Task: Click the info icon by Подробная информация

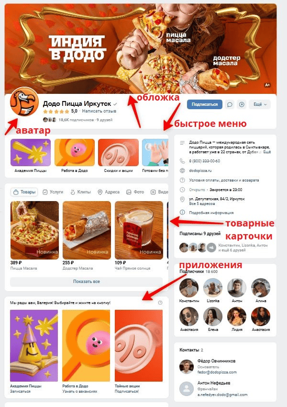Action: point(182,213)
